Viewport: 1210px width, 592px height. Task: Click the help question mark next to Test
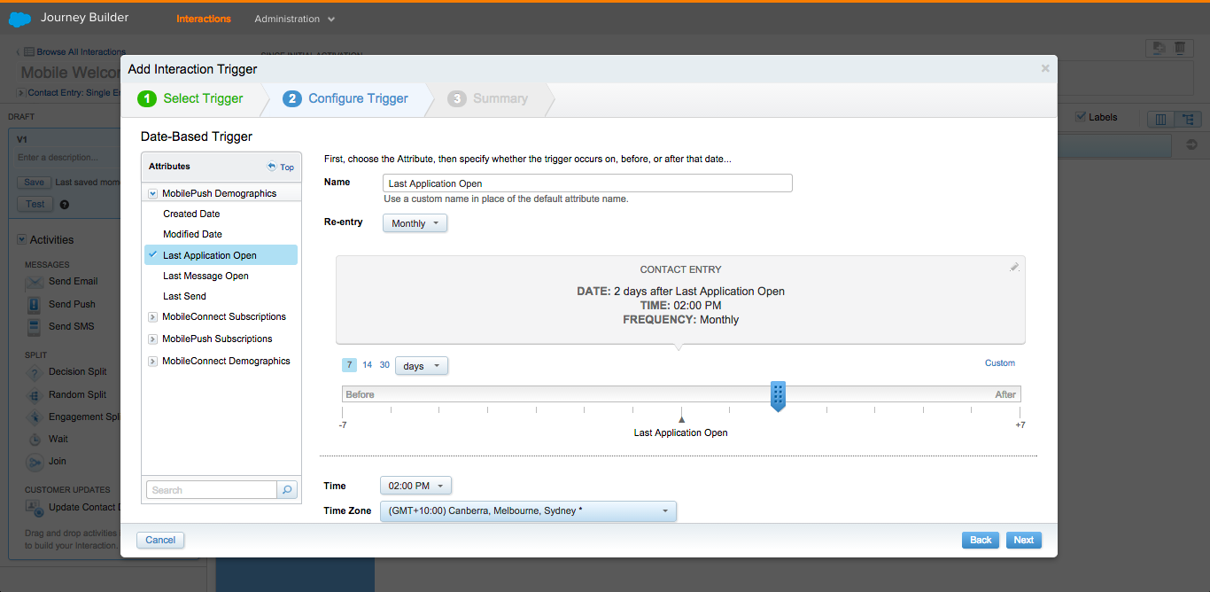click(64, 204)
